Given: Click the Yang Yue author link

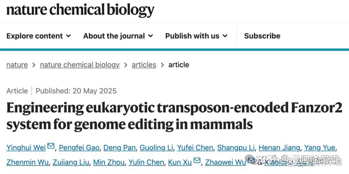Looking at the screenshot, I should pyautogui.click(x=320, y=148).
